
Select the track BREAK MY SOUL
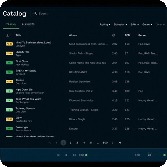pyautogui.click(x=26, y=71)
